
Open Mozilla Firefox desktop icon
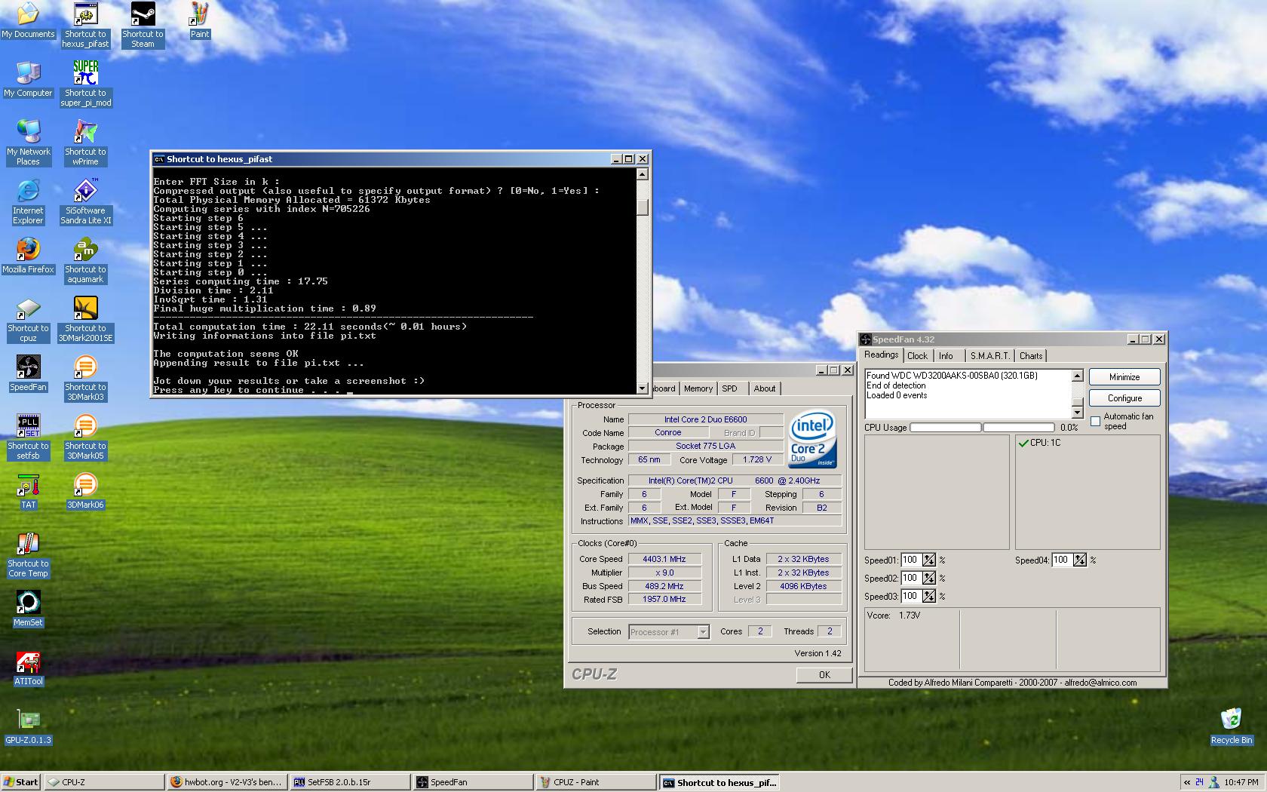[x=28, y=256]
